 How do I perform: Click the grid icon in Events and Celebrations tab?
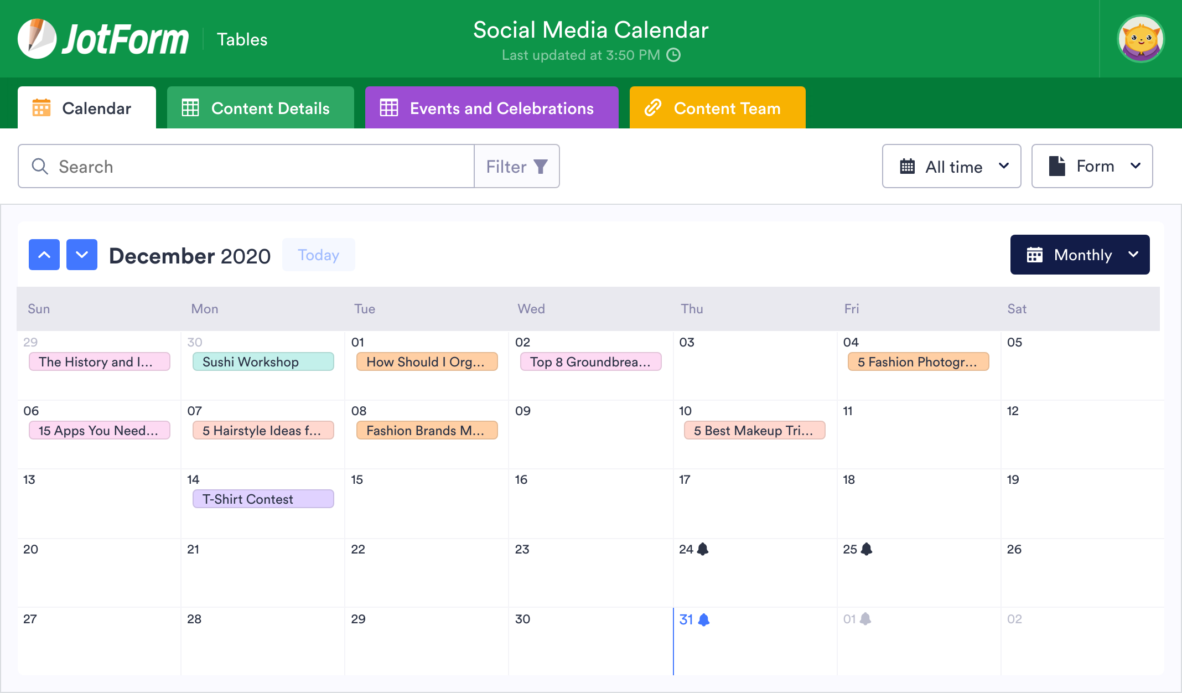coord(388,108)
